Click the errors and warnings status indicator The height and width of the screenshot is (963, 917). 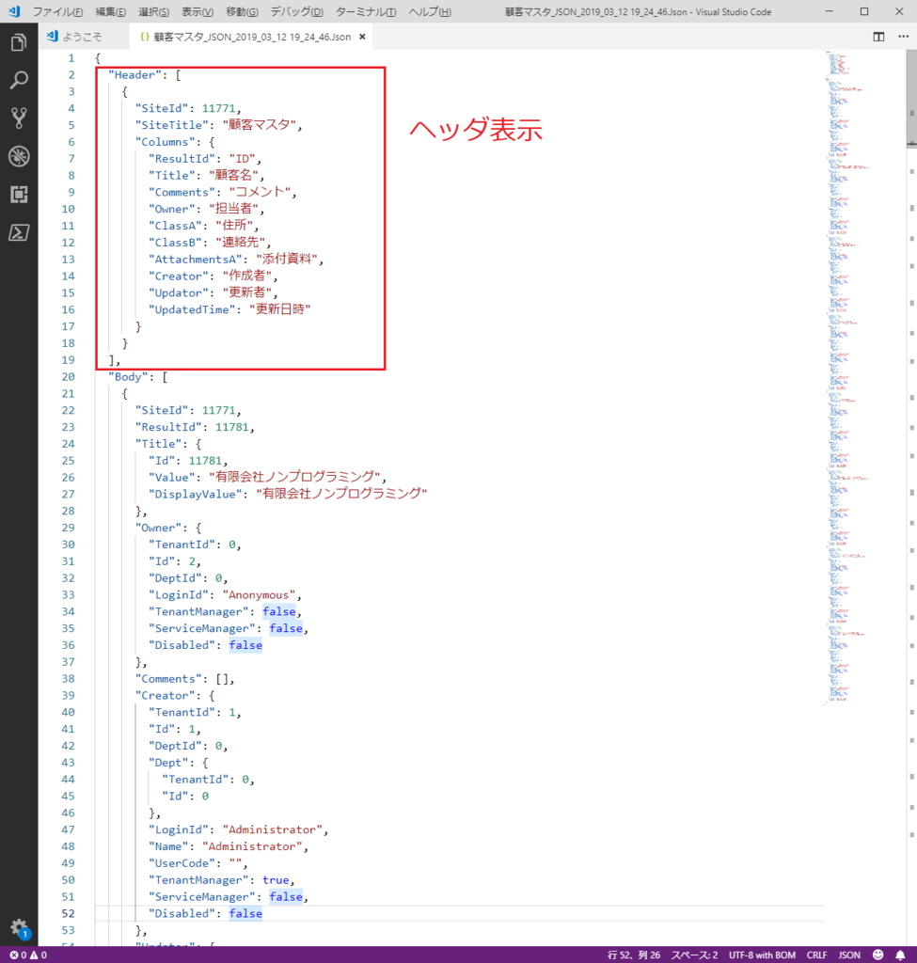click(x=28, y=955)
